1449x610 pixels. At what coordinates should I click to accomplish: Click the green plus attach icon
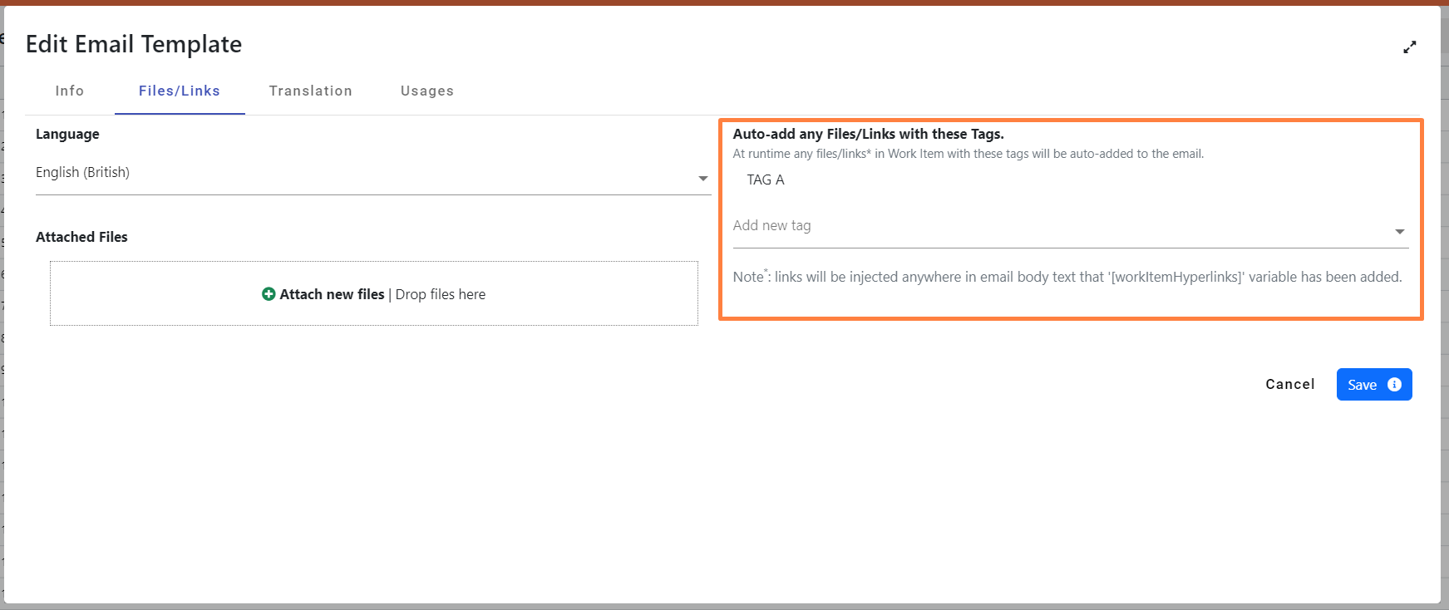269,294
